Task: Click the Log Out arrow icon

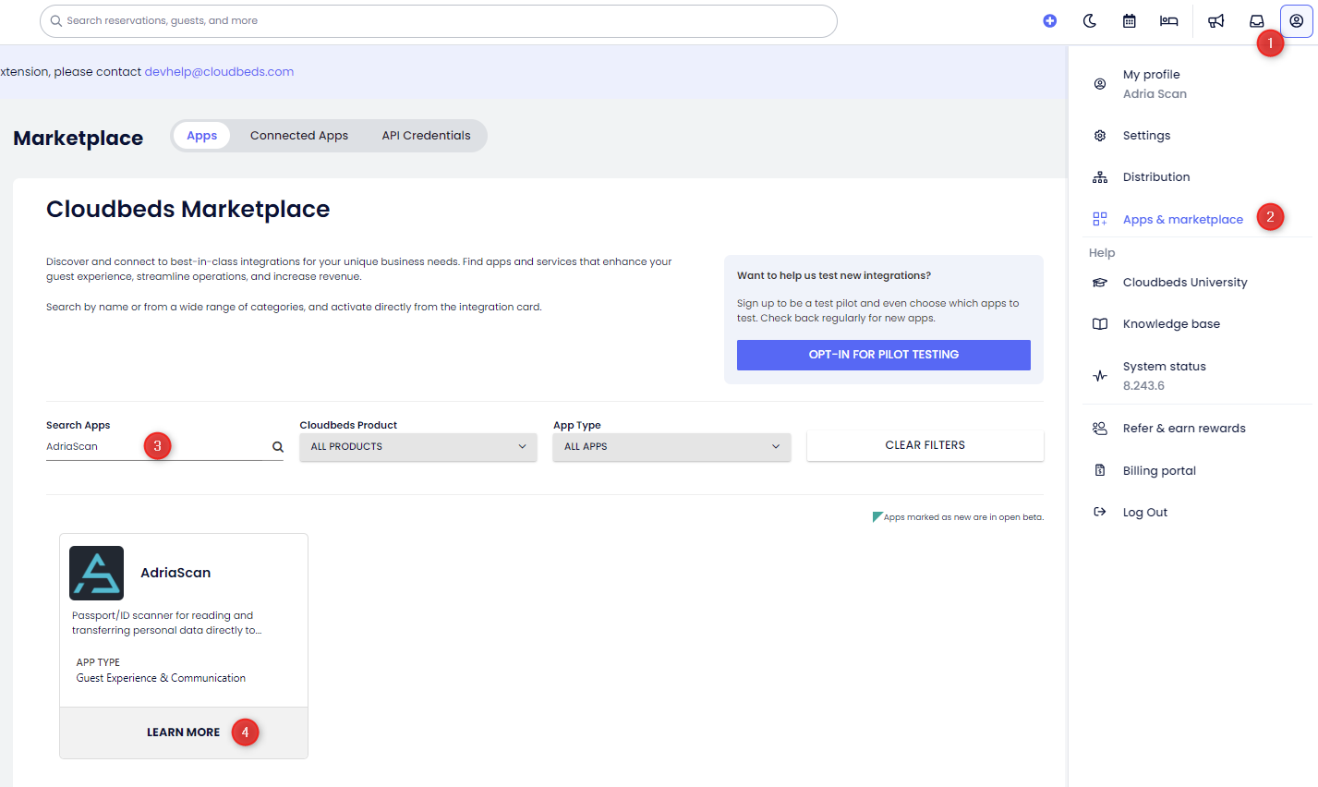Action: tap(1100, 512)
